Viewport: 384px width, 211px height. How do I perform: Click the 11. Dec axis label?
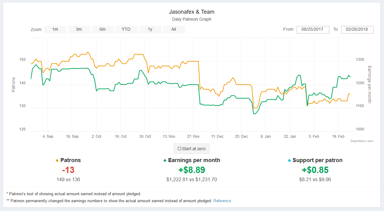pyautogui.click(x=217, y=137)
